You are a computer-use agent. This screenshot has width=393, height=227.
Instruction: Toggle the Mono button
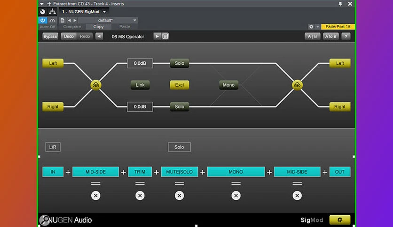(228, 85)
